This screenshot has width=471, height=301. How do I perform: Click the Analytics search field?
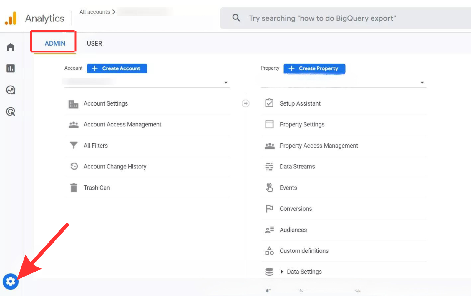coord(346,18)
